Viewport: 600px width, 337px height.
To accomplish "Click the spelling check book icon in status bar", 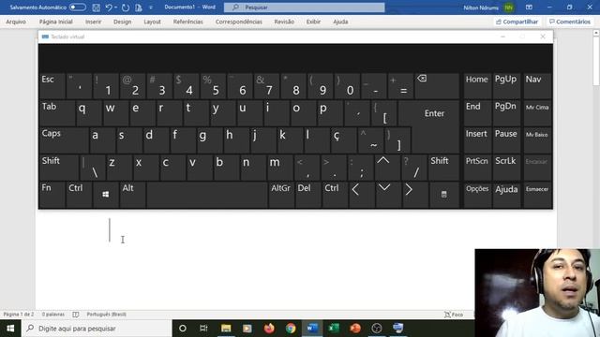I will pyautogui.click(x=76, y=315).
